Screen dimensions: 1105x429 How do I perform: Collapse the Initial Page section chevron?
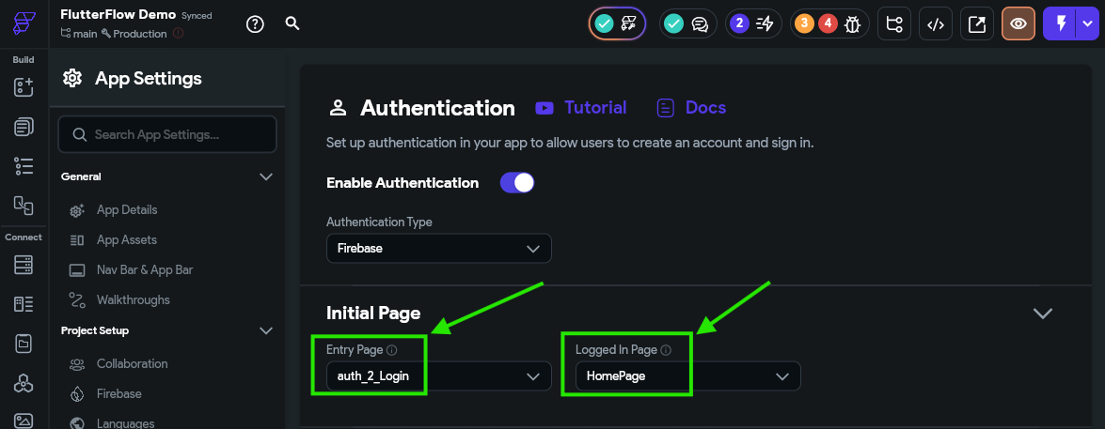1042,313
